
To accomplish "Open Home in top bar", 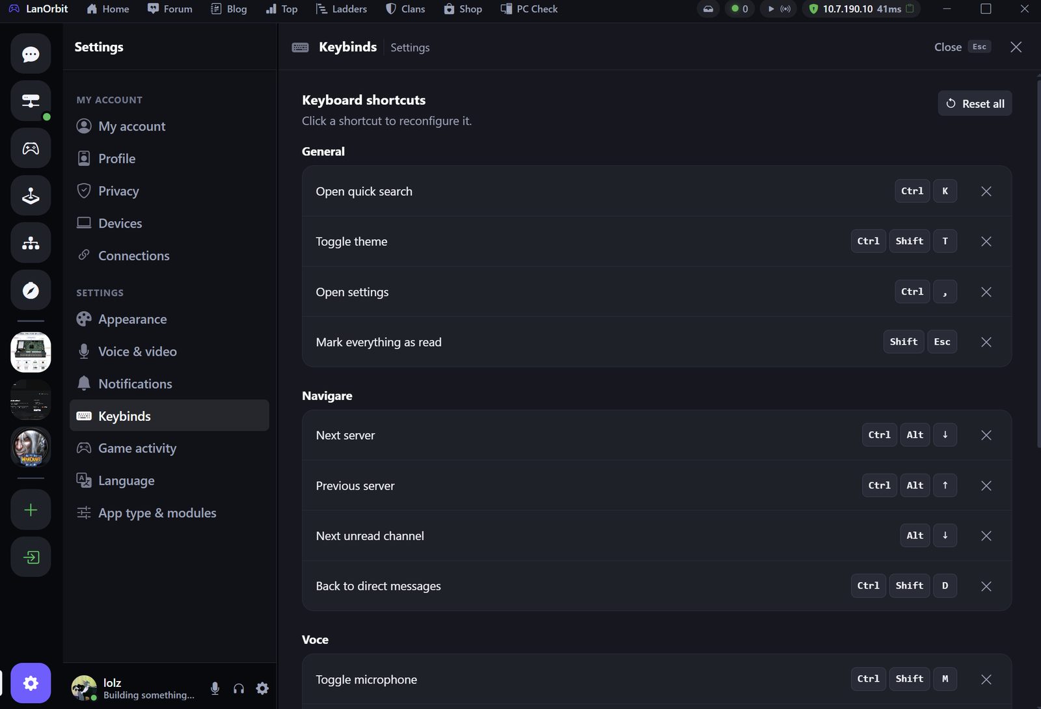I will 108,9.
